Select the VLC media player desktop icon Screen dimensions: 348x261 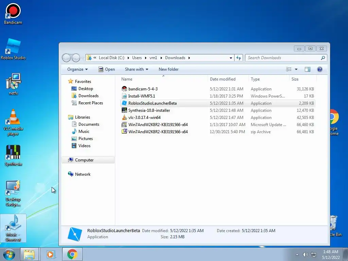point(13,122)
